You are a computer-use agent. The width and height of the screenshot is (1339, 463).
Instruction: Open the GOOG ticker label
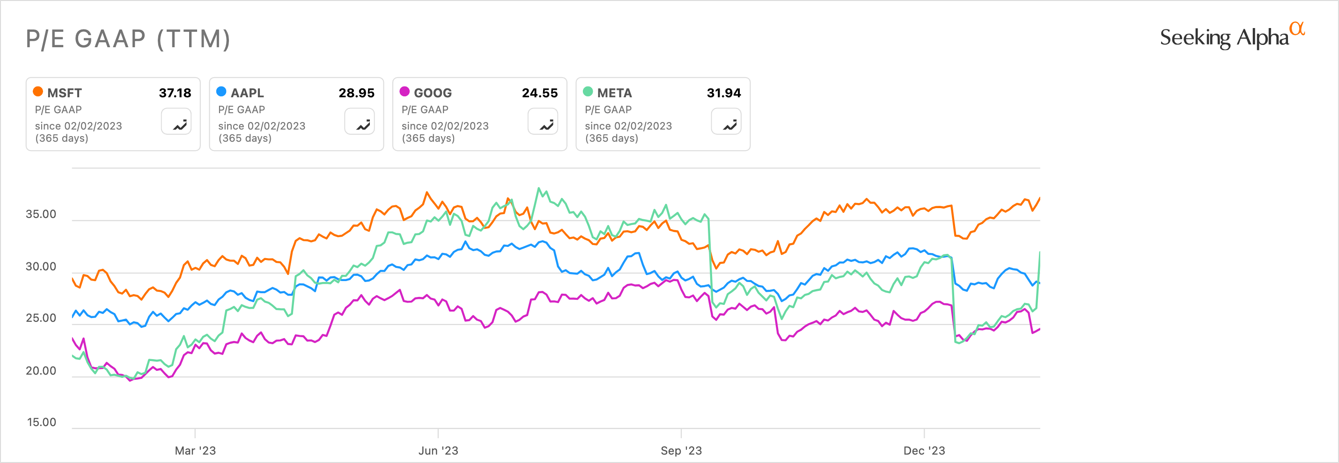pos(433,93)
